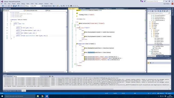
Task: Collapse the ToDo class code region
Action: (x=11, y=24)
